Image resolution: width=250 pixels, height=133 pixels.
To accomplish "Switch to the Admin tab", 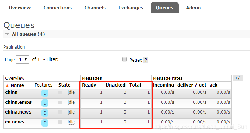I will pos(193,8).
